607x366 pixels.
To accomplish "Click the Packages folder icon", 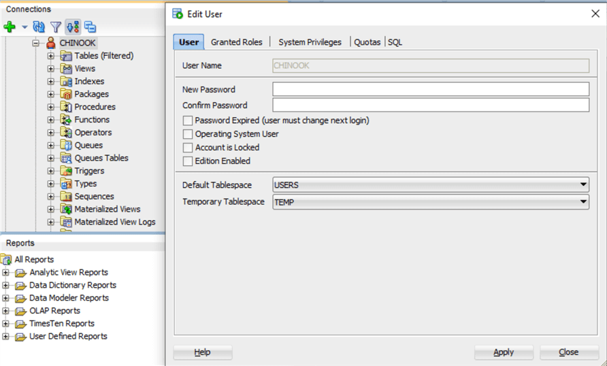I will (x=66, y=95).
